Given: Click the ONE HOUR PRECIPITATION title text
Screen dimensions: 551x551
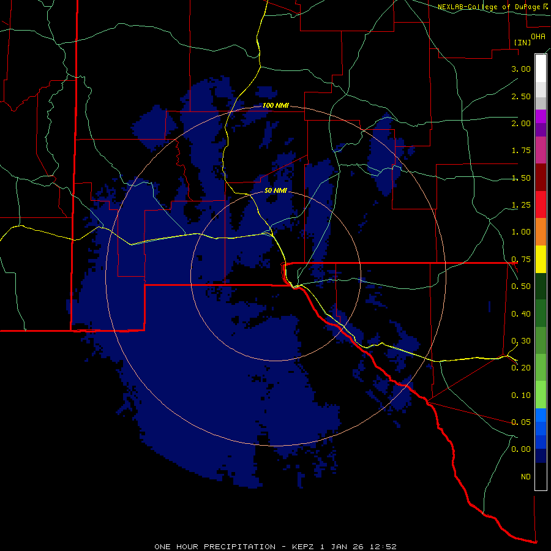Looking at the screenshot, I should tap(215, 547).
